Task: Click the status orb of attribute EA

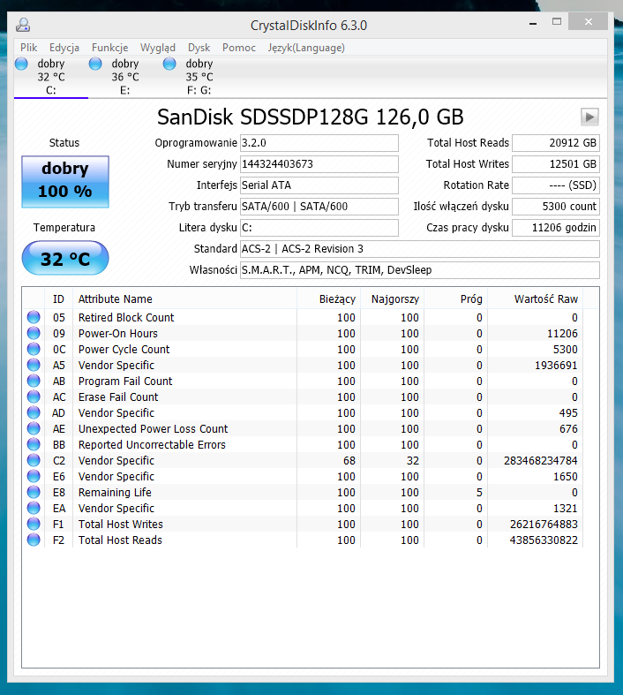Action: click(x=34, y=509)
